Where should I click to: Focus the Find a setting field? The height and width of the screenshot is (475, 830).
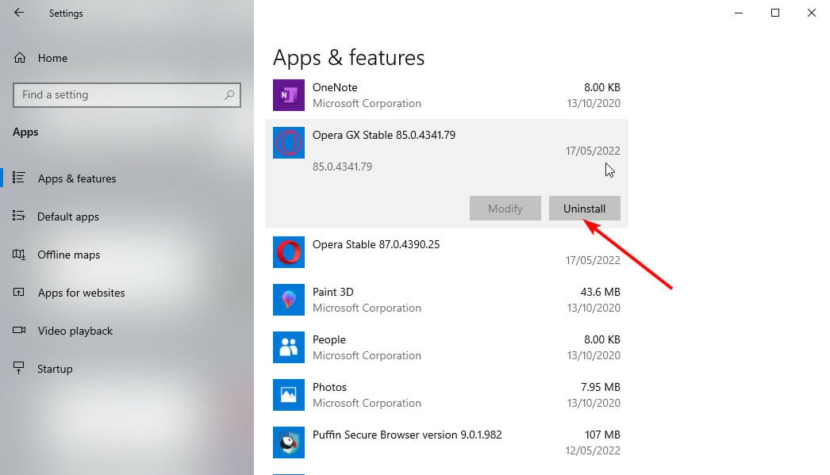coord(126,95)
